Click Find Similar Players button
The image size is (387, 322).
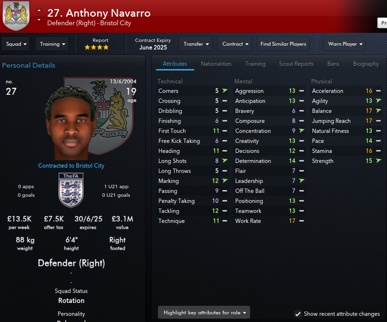pos(283,44)
